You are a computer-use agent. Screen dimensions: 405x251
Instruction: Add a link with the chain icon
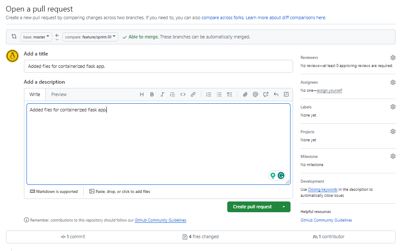[x=193, y=94]
